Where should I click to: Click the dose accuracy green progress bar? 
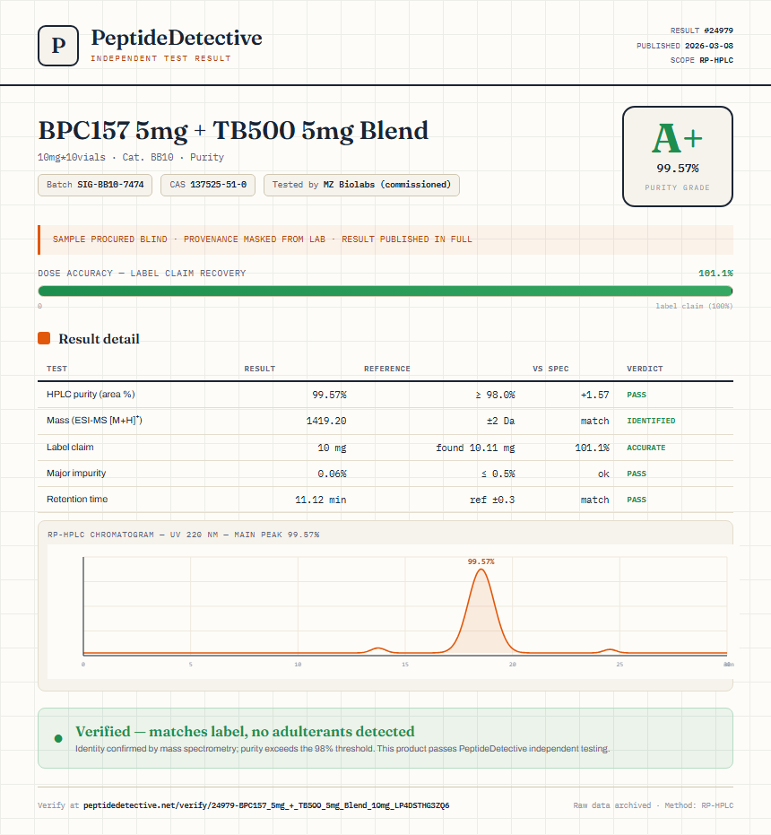[385, 291]
